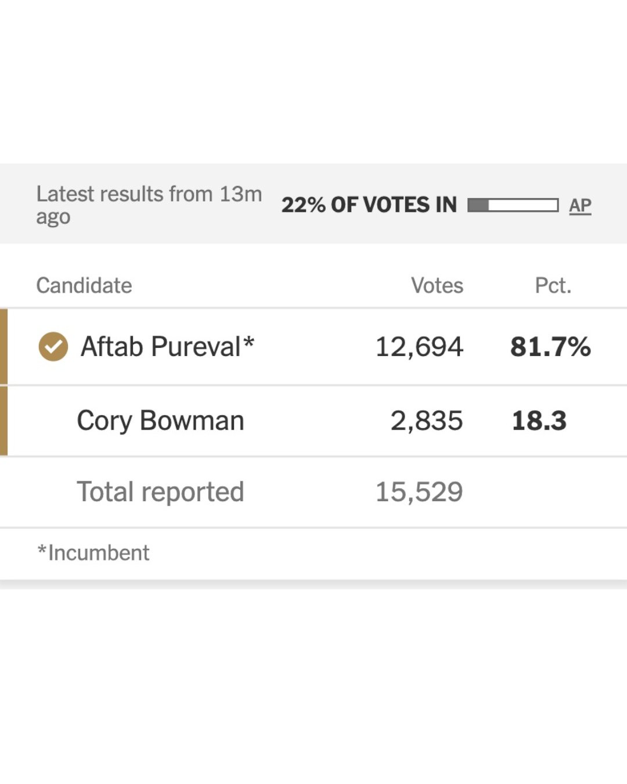The width and height of the screenshot is (627, 784).
Task: Click the 15,529 total votes figure
Action: 419,492
